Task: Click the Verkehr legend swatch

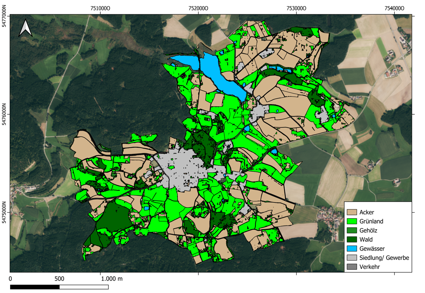Action: (352, 267)
